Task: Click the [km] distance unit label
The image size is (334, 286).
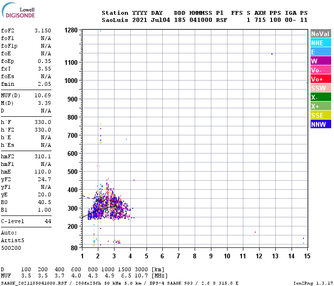Action: coord(158,270)
